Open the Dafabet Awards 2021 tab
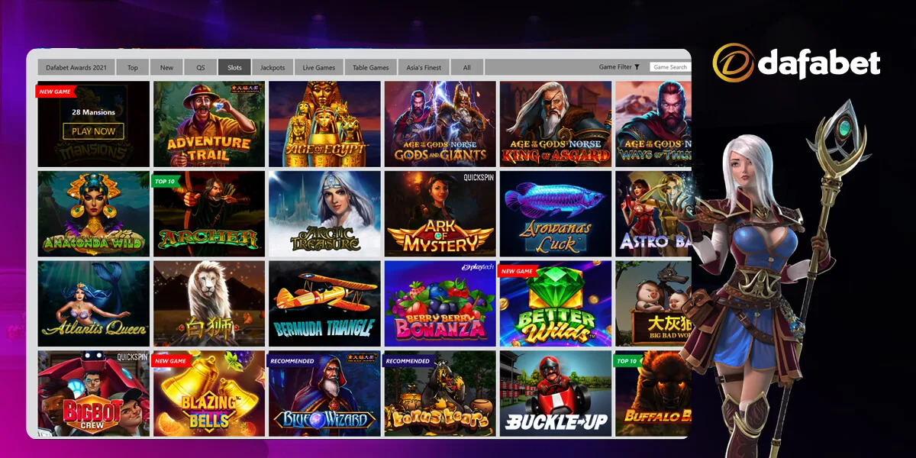Screen dimensions: 916x458 click(x=76, y=67)
